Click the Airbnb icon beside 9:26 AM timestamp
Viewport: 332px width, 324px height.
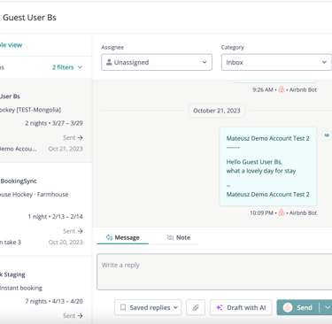pyautogui.click(x=282, y=89)
